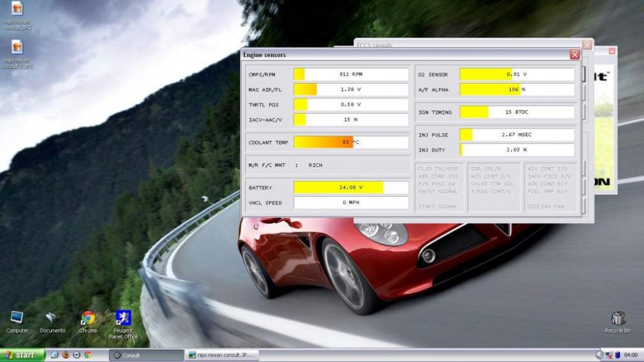
Task: Open the Chrome desktop shortcut icon
Action: [88, 318]
